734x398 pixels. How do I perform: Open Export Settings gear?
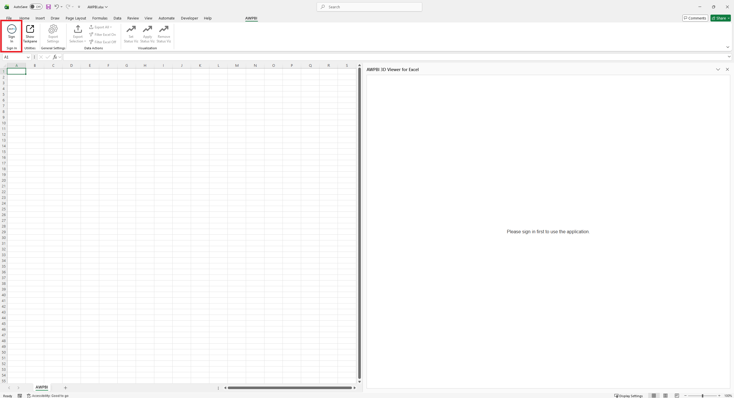(x=53, y=34)
